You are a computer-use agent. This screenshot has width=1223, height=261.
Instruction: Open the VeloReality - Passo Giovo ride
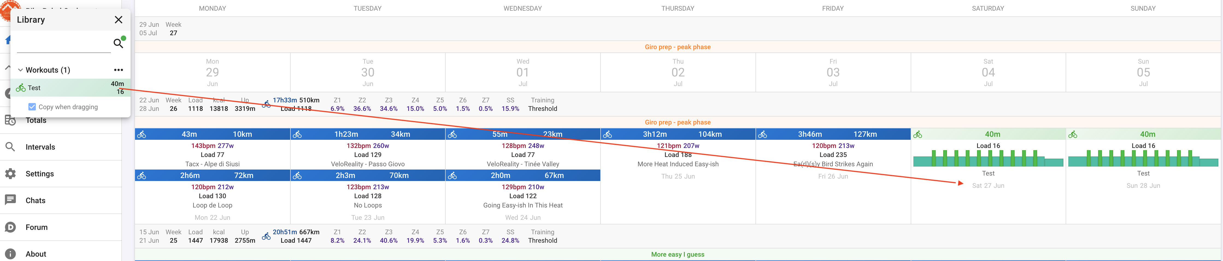coord(368,164)
